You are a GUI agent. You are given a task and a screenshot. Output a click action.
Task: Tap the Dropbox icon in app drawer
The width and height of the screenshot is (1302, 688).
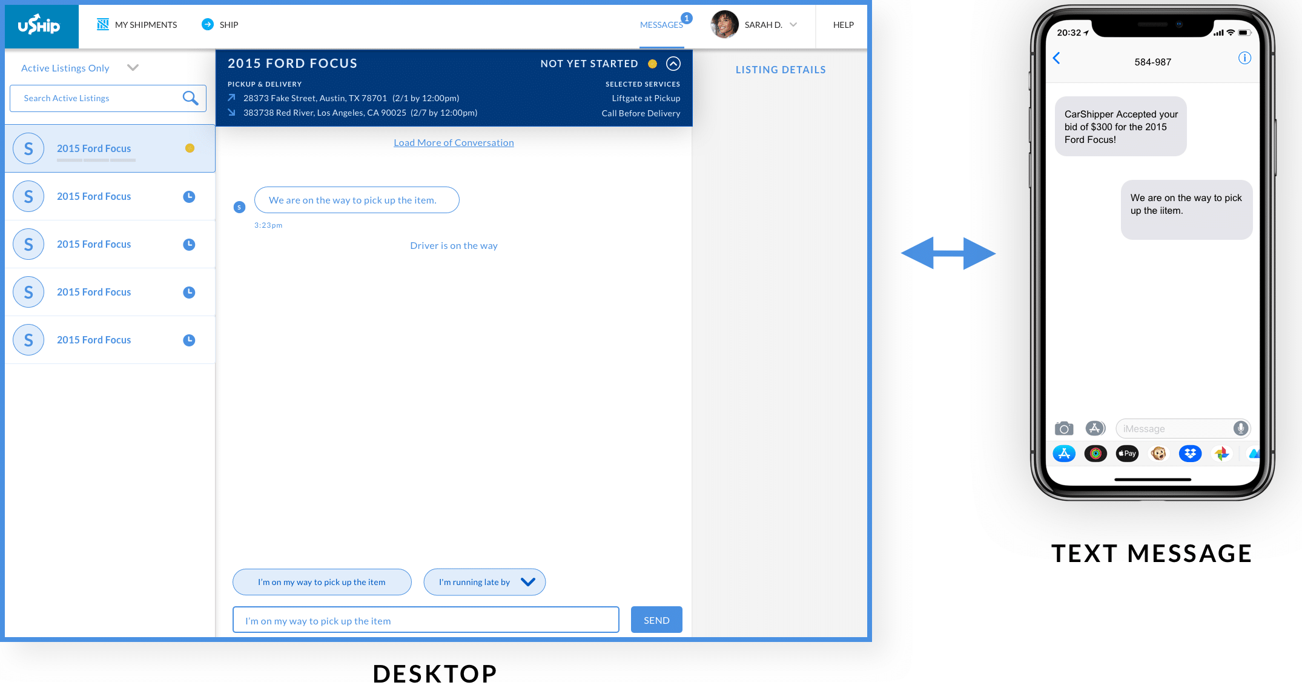pos(1190,454)
